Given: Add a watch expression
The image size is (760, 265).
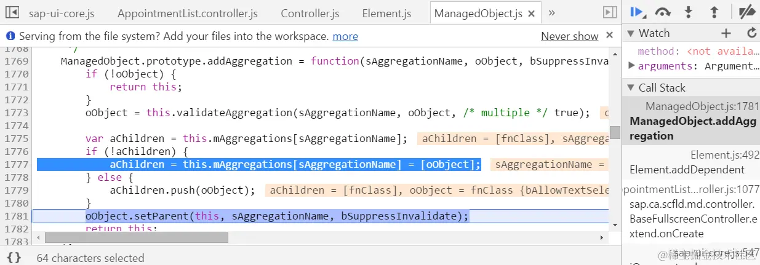Looking at the screenshot, I should [726, 33].
